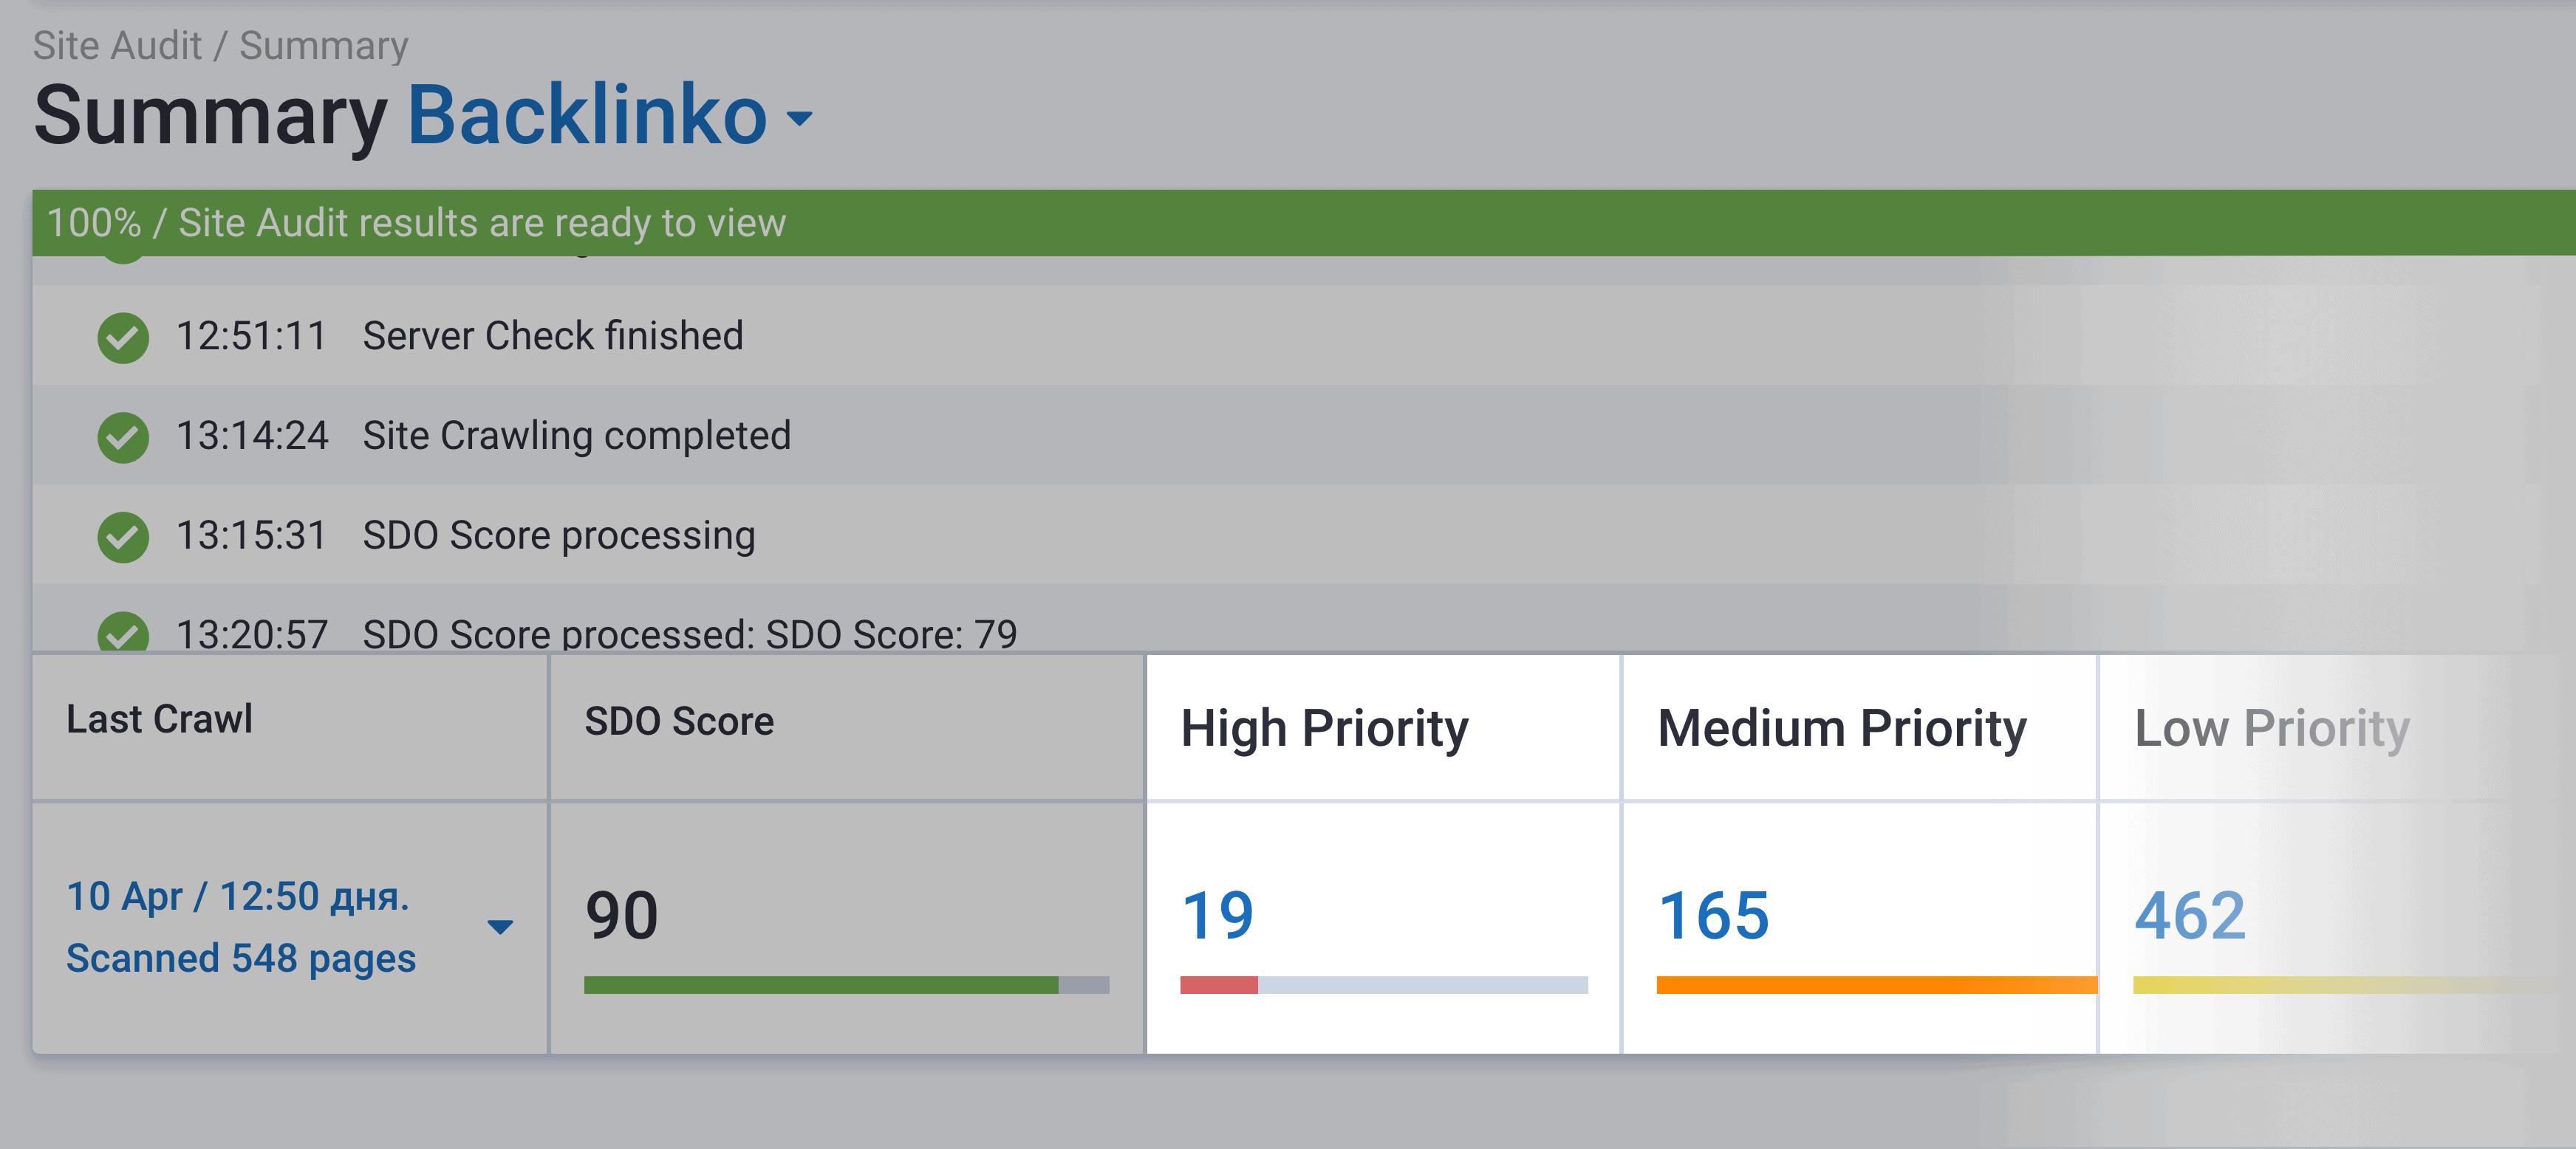Click the 100% Site Audit results ready bar
Viewport: 2576px width, 1149px height.
[1304, 222]
